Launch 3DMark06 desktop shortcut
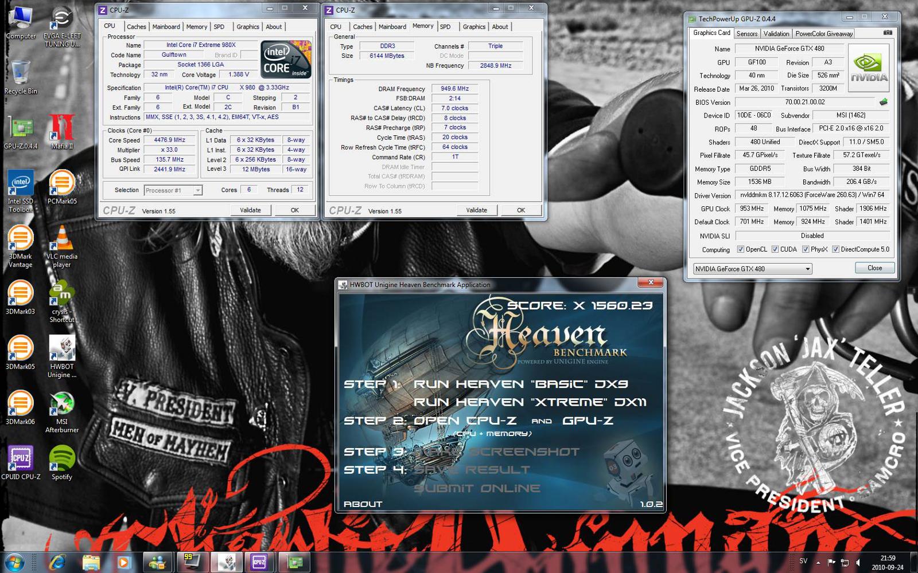This screenshot has width=918, height=573. (x=21, y=407)
